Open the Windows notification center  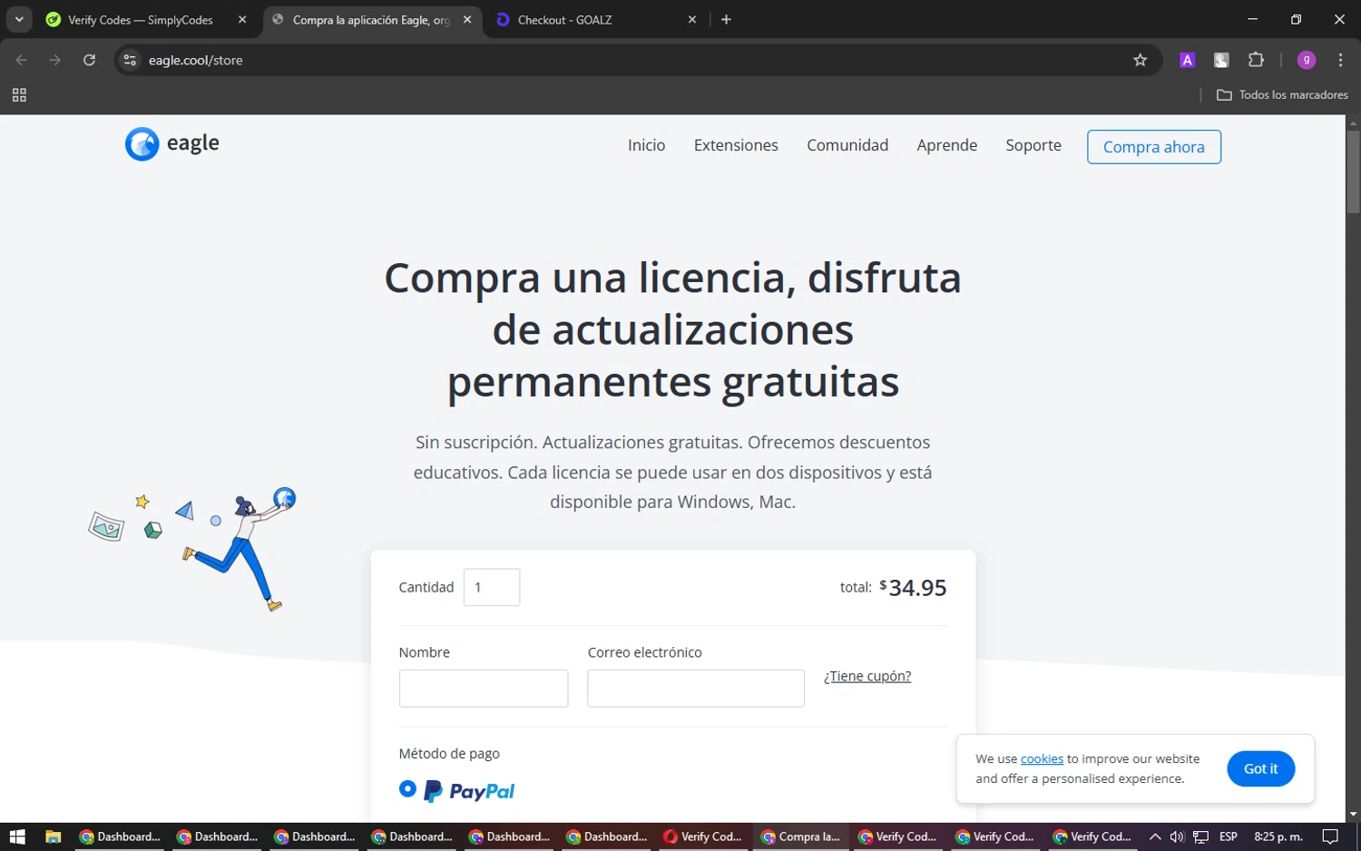coord(1330,836)
